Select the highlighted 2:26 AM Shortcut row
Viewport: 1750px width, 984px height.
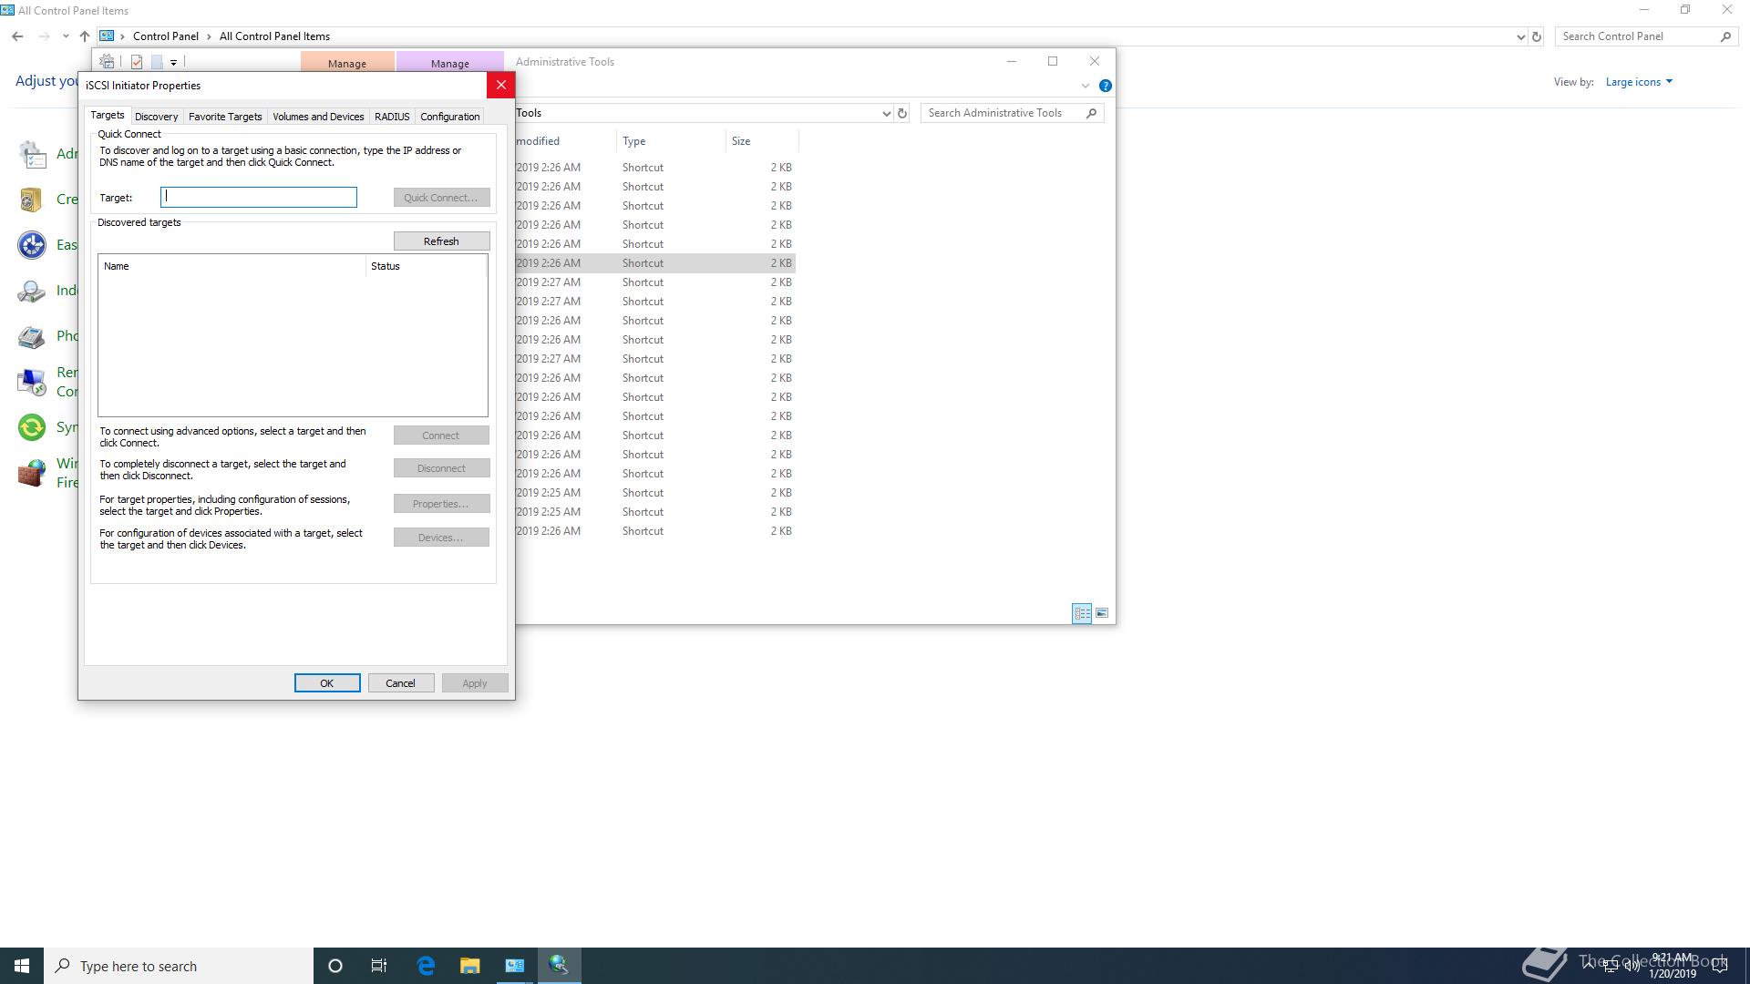coord(655,263)
